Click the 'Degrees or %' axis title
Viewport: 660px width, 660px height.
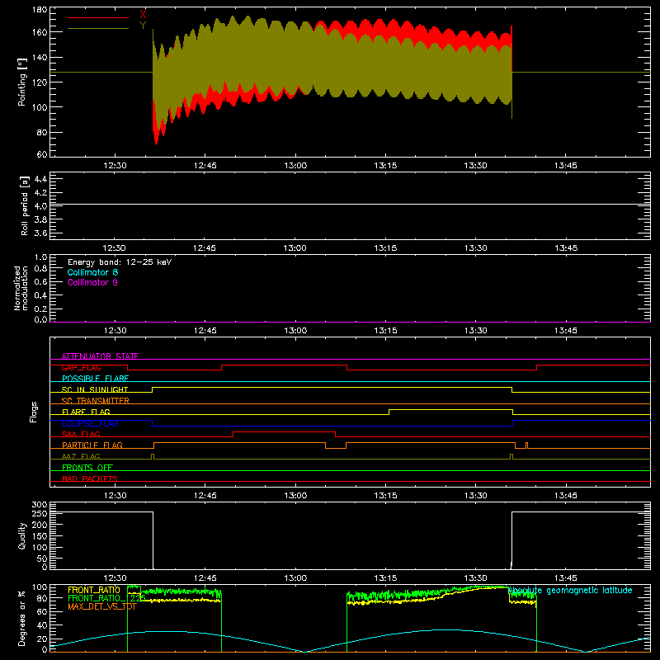(22, 618)
